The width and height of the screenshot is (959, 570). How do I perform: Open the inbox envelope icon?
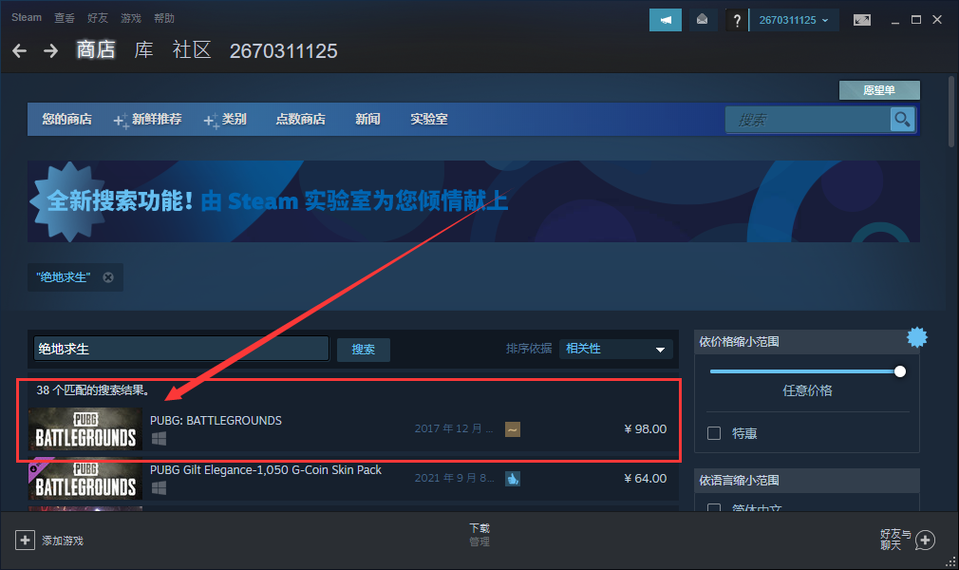pyautogui.click(x=702, y=20)
